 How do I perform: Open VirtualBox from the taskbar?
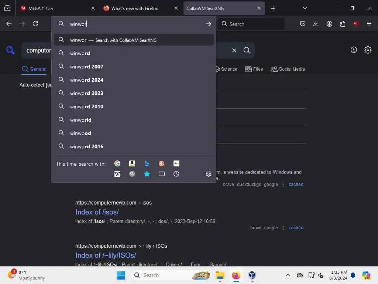[252, 275]
